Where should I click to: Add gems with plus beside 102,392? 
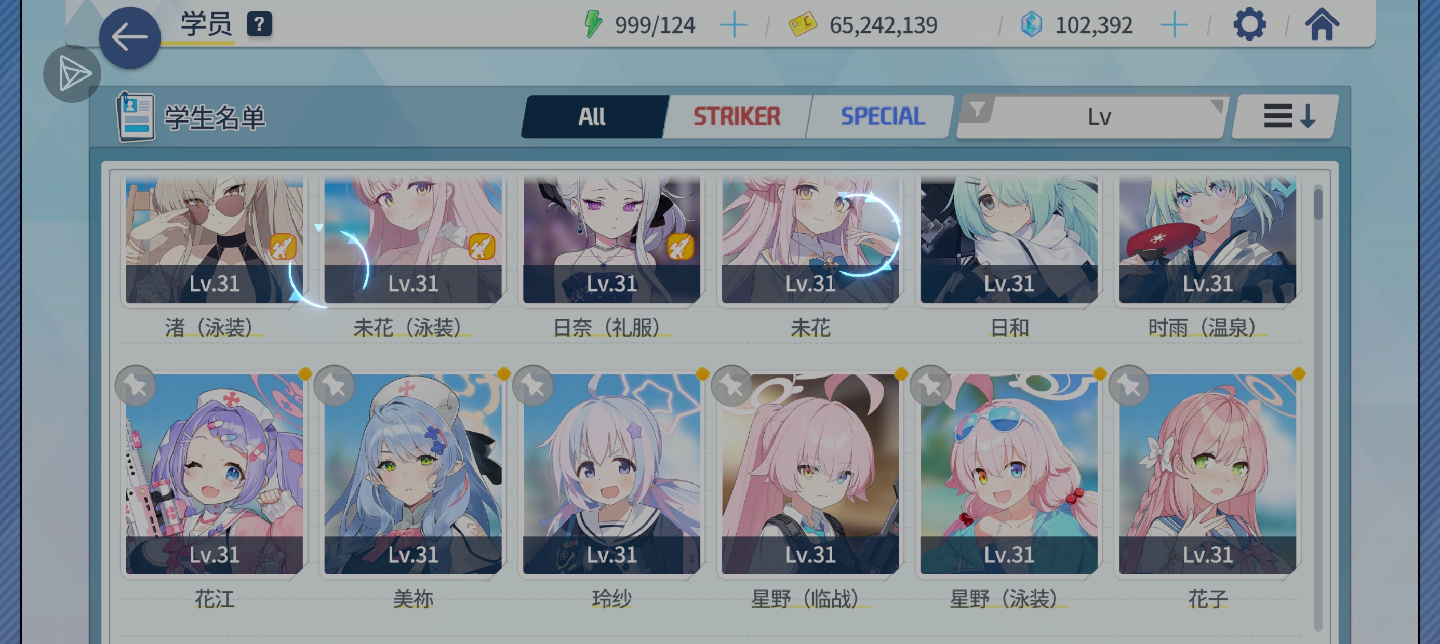click(x=1174, y=25)
